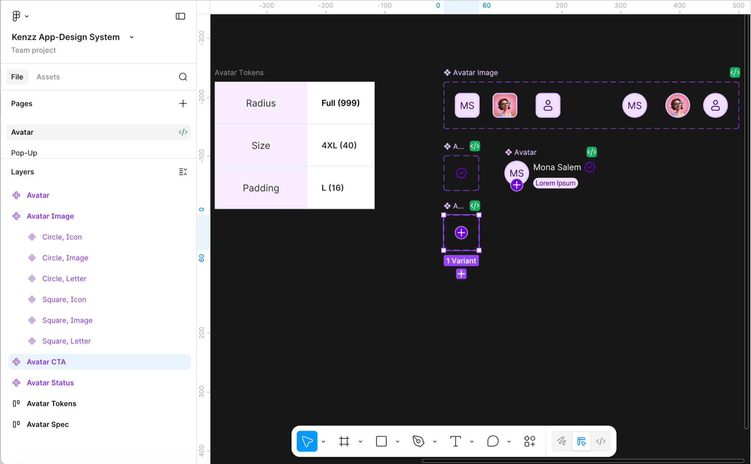Click the Avatar Image component title on canvas
The height and width of the screenshot is (464, 751).
click(x=475, y=72)
